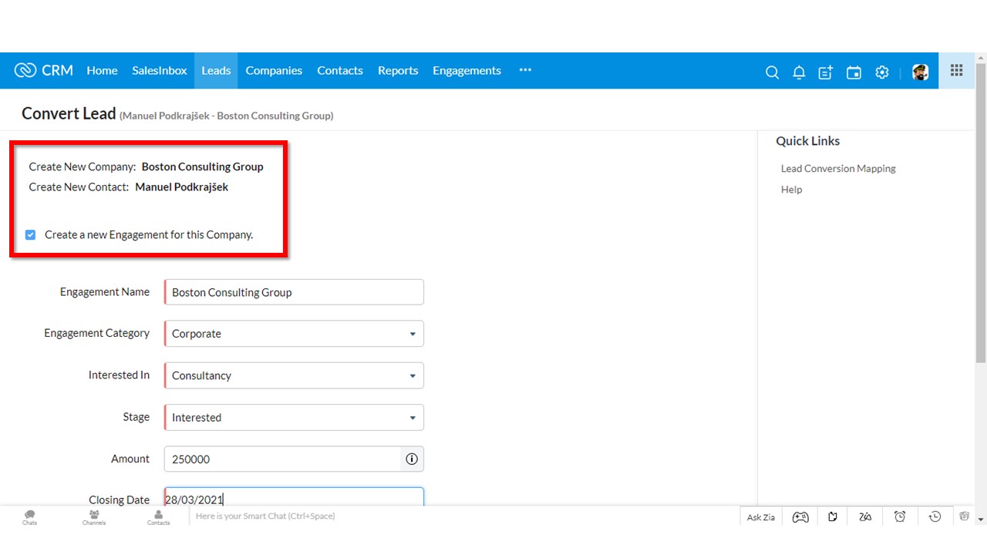Click the recycle bin icon in bottom bar
Image resolution: width=987 pixels, height=555 pixels.
tap(964, 517)
